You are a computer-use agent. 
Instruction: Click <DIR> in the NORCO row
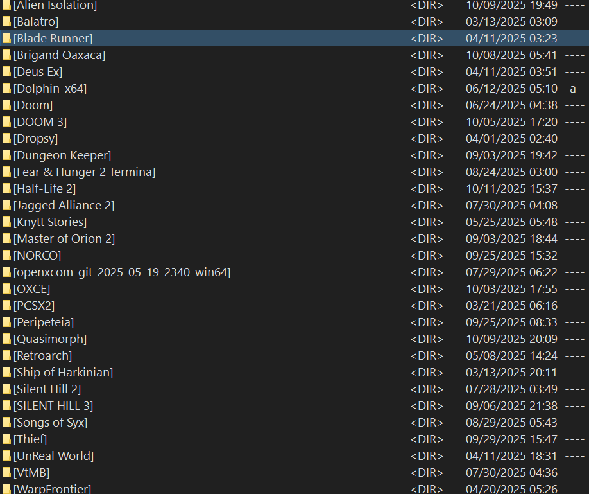[x=427, y=256]
